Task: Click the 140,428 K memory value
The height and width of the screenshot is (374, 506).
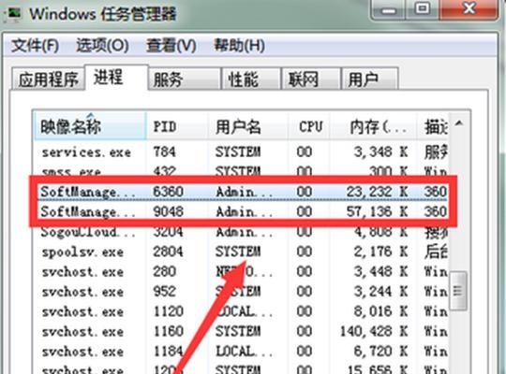Action: (374, 332)
